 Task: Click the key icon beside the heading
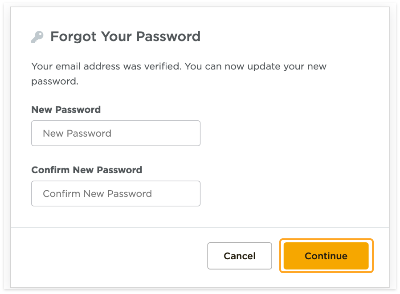click(37, 37)
